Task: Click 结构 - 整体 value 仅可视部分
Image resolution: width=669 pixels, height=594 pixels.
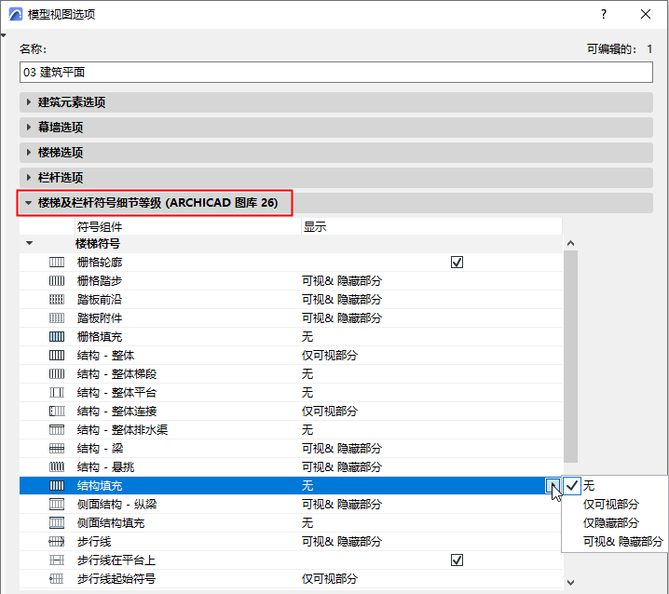Action: pyautogui.click(x=330, y=356)
